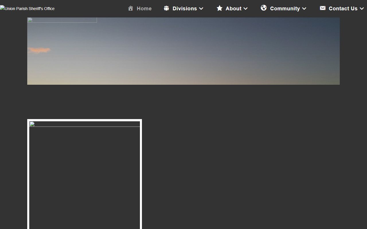This screenshot has width=367, height=229.
Task: Go to the Home text link
Action: point(144,9)
